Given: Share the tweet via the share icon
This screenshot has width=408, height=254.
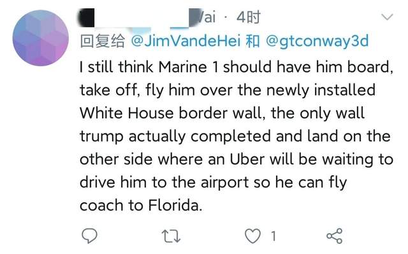Looking at the screenshot, I should coord(335,235).
